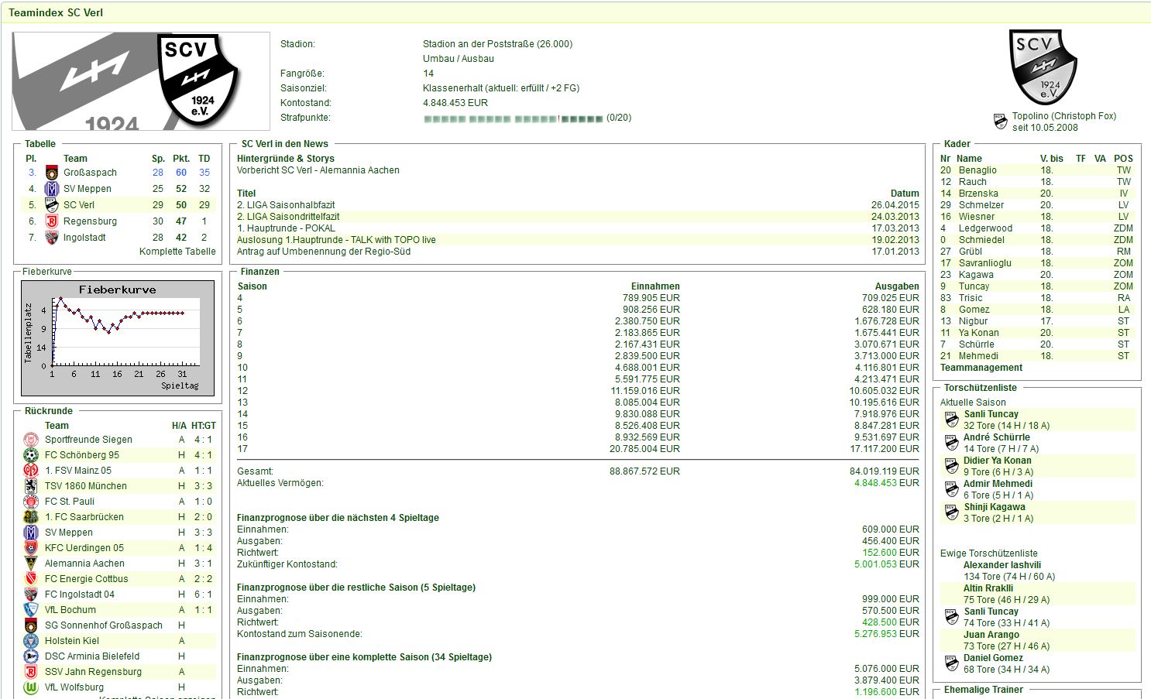Click the SC Verl crest in Tabelle
The width and height of the screenshot is (1151, 699).
(52, 205)
